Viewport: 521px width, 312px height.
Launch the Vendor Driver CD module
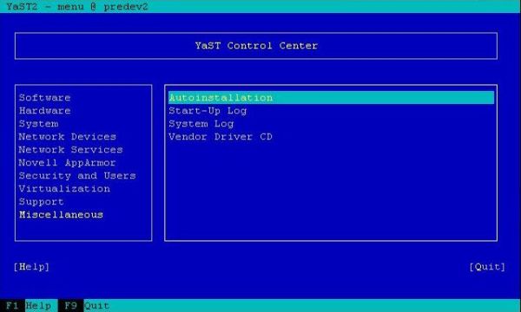point(221,137)
